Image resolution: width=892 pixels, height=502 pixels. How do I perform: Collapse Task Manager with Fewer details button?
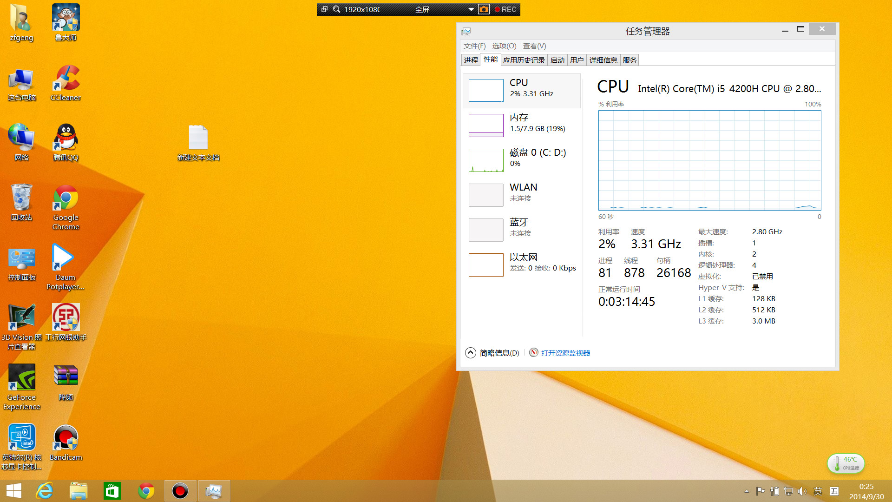pos(492,353)
